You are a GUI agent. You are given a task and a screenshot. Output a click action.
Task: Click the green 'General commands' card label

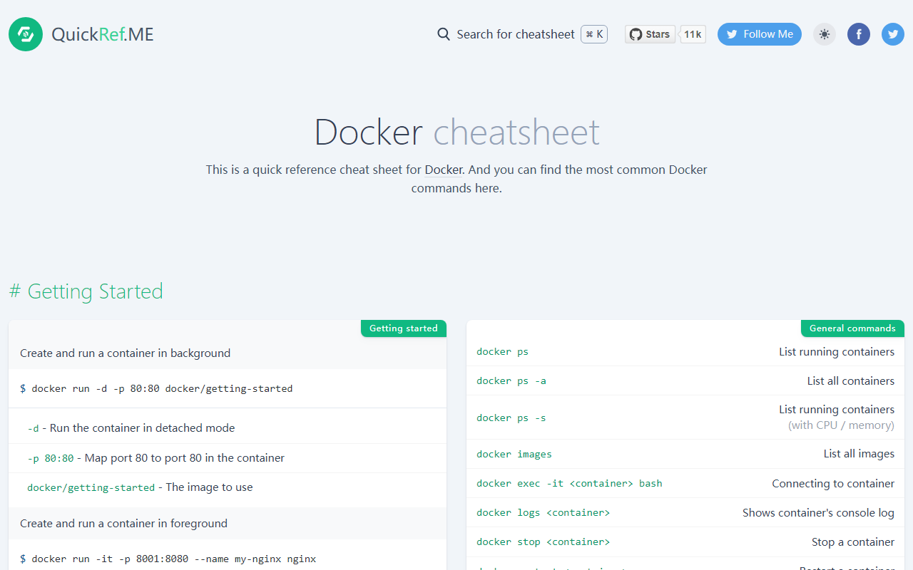click(x=852, y=328)
